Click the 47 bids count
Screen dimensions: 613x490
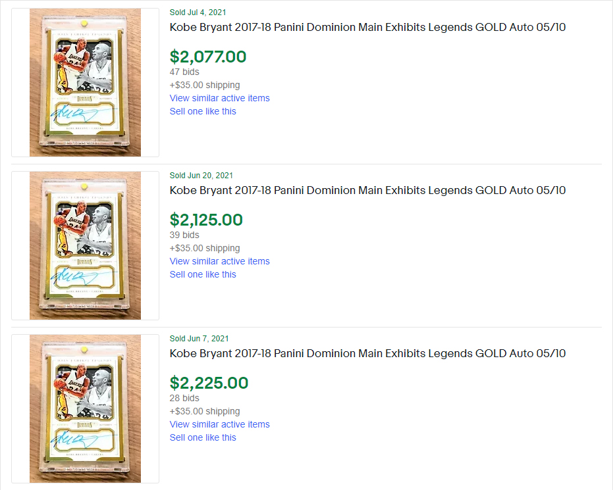[x=184, y=72]
